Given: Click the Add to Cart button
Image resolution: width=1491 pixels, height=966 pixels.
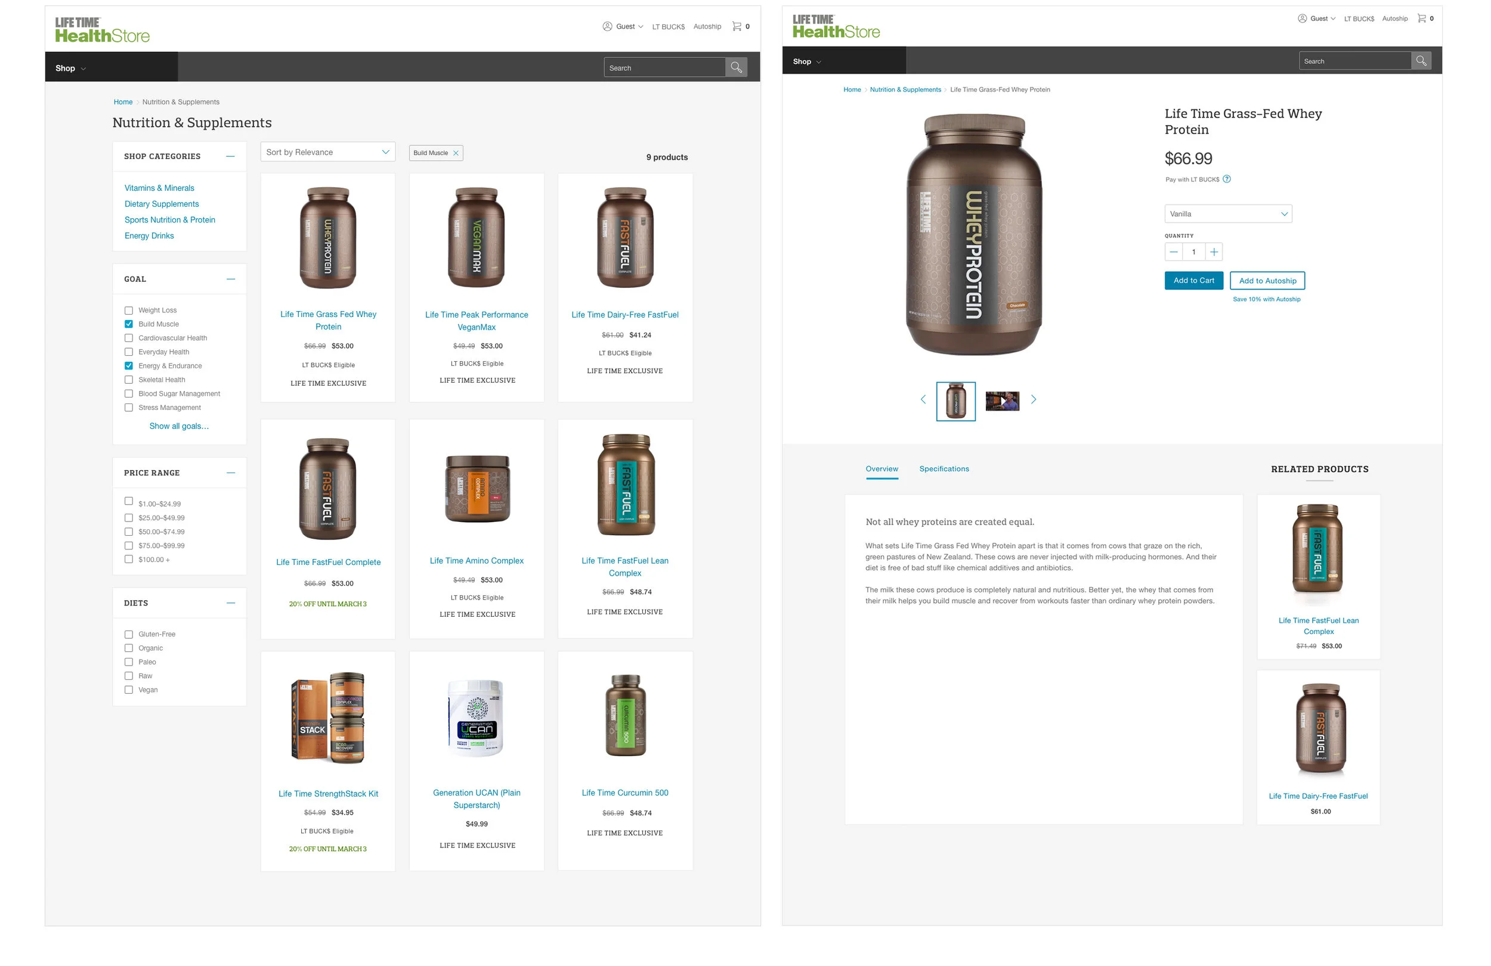Looking at the screenshot, I should coord(1193,281).
